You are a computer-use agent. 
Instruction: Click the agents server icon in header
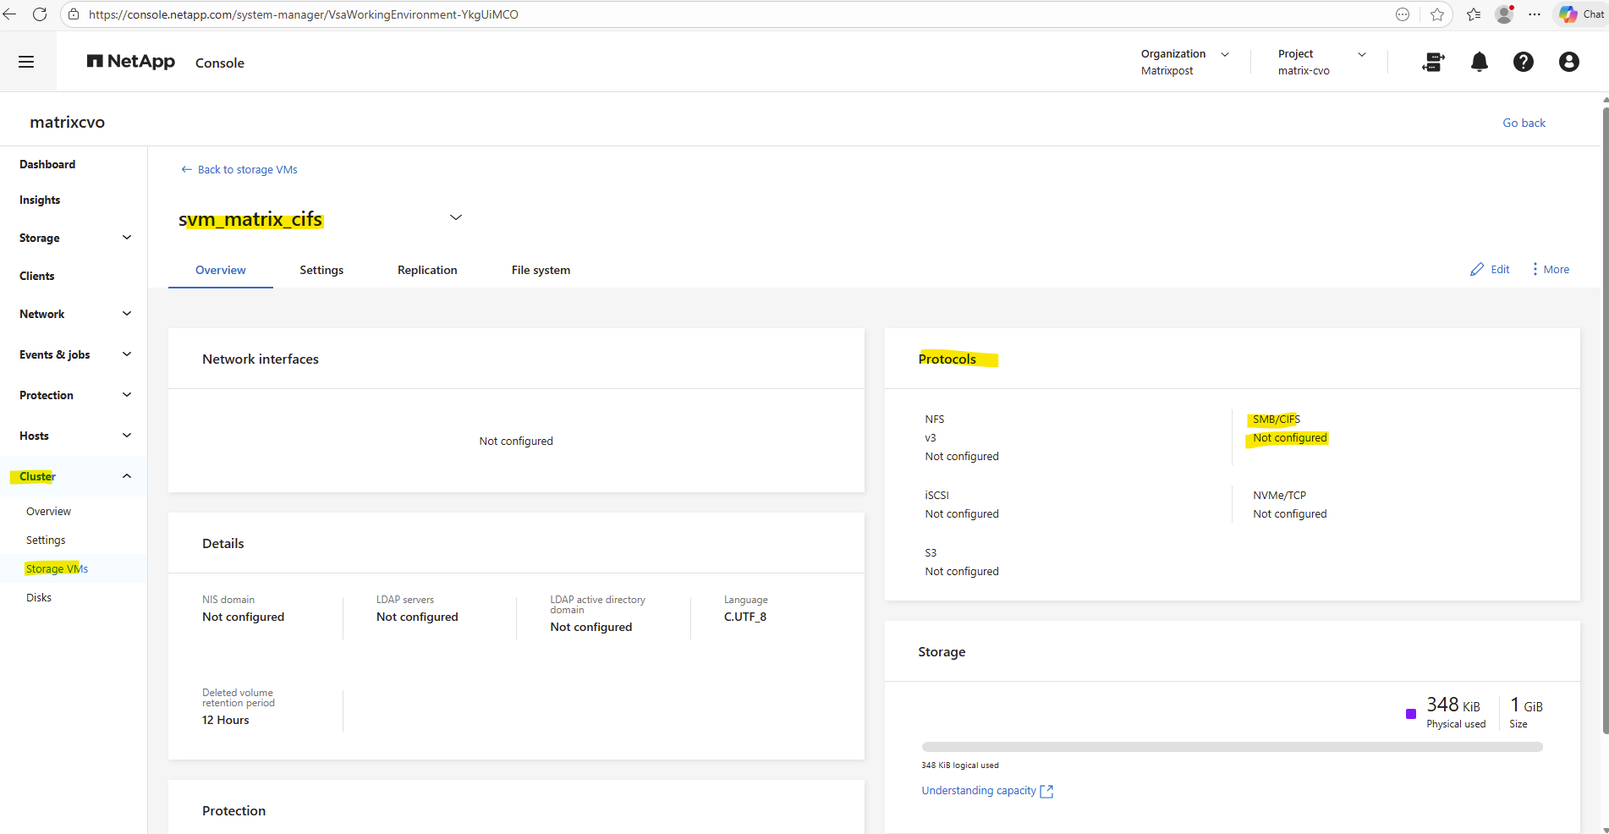(1433, 62)
